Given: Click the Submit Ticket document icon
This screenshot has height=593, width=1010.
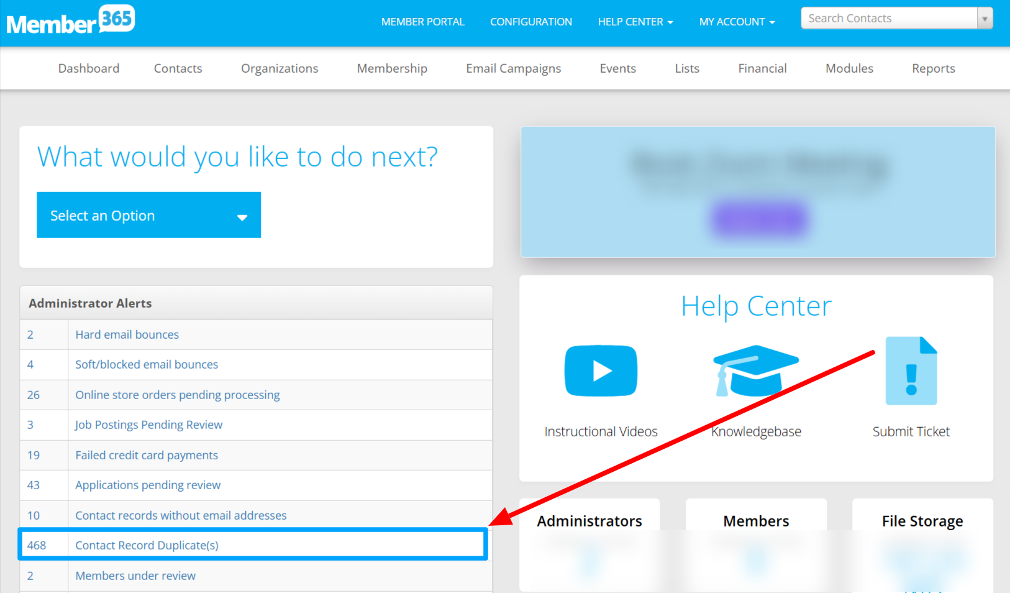Looking at the screenshot, I should 911,371.
